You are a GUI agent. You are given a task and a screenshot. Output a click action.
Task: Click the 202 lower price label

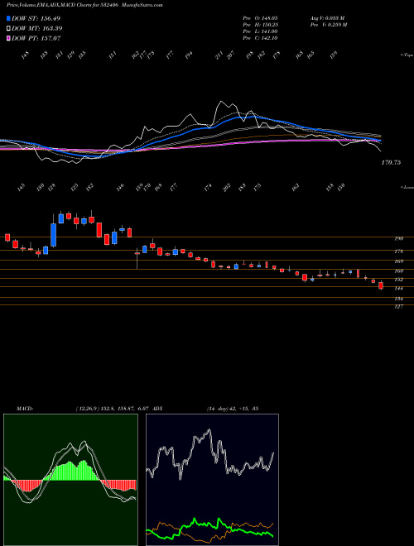pos(227,187)
